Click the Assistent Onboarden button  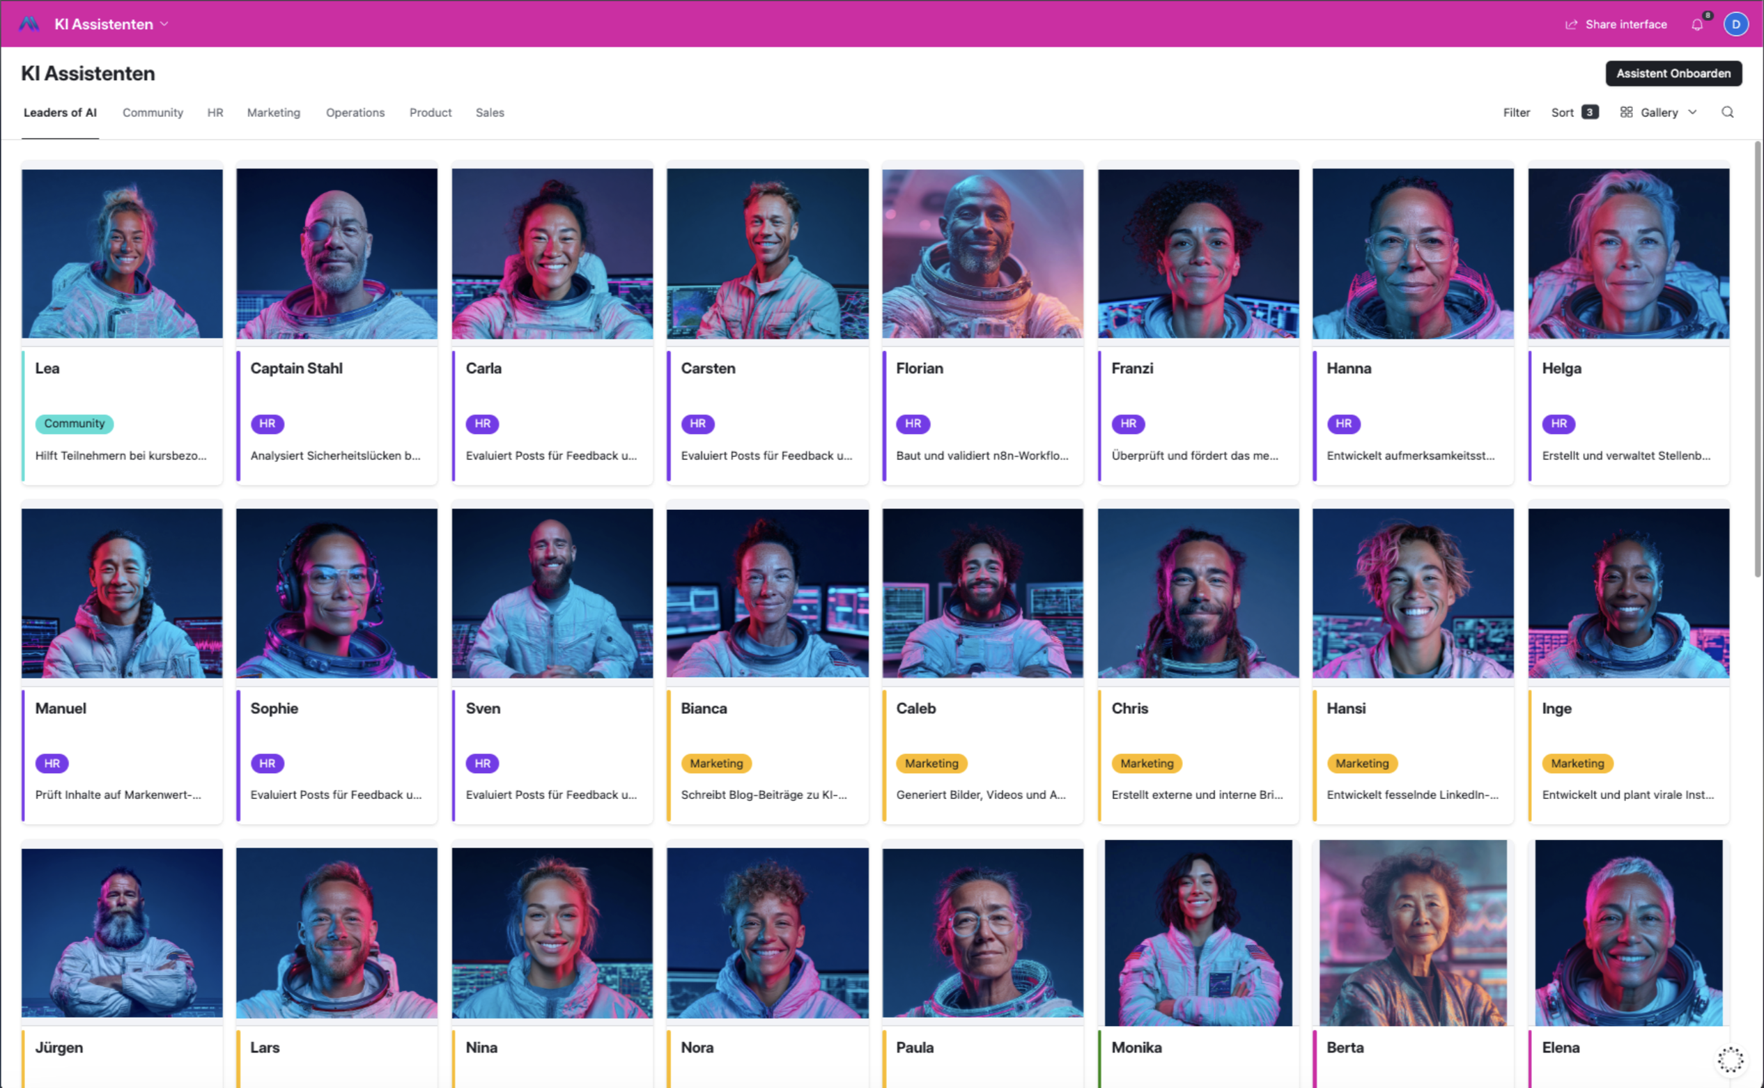click(1673, 73)
